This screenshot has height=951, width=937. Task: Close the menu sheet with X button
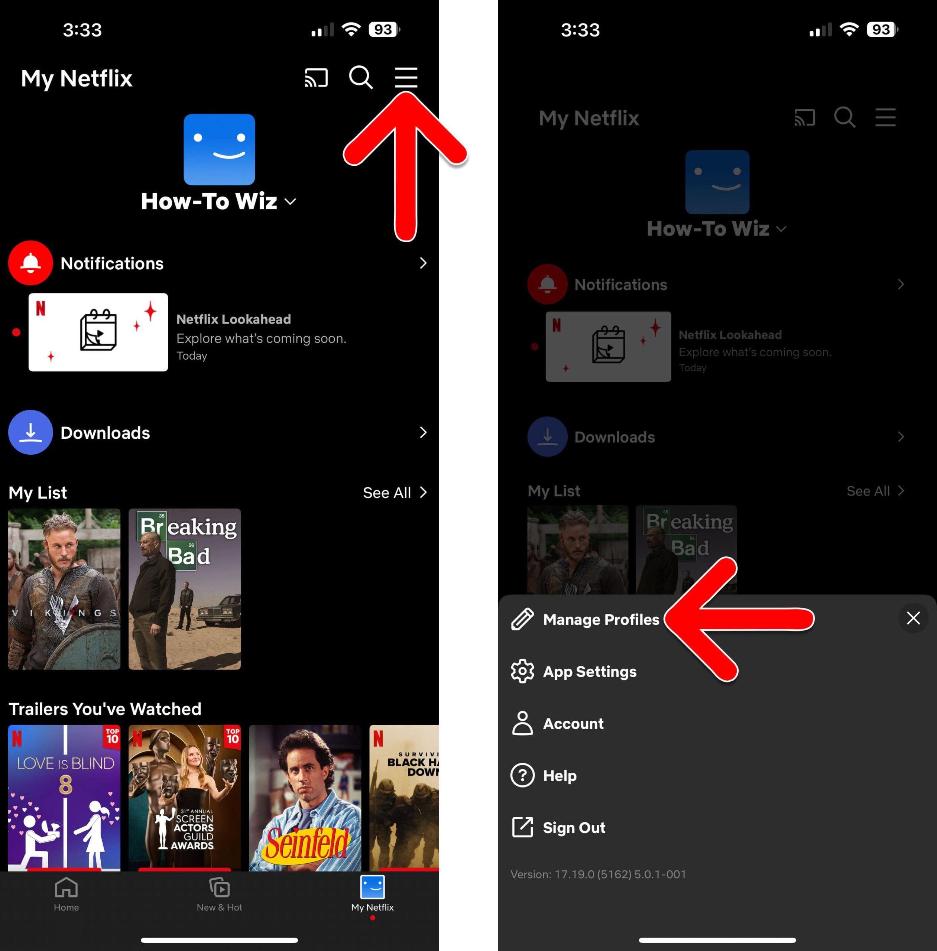pyautogui.click(x=913, y=618)
